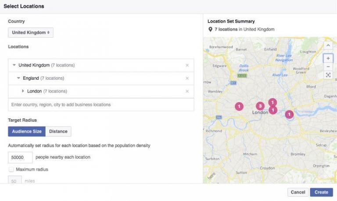Image resolution: width=337 pixels, height=201 pixels.
Task: Remove the London row with X
Action: 187,92
